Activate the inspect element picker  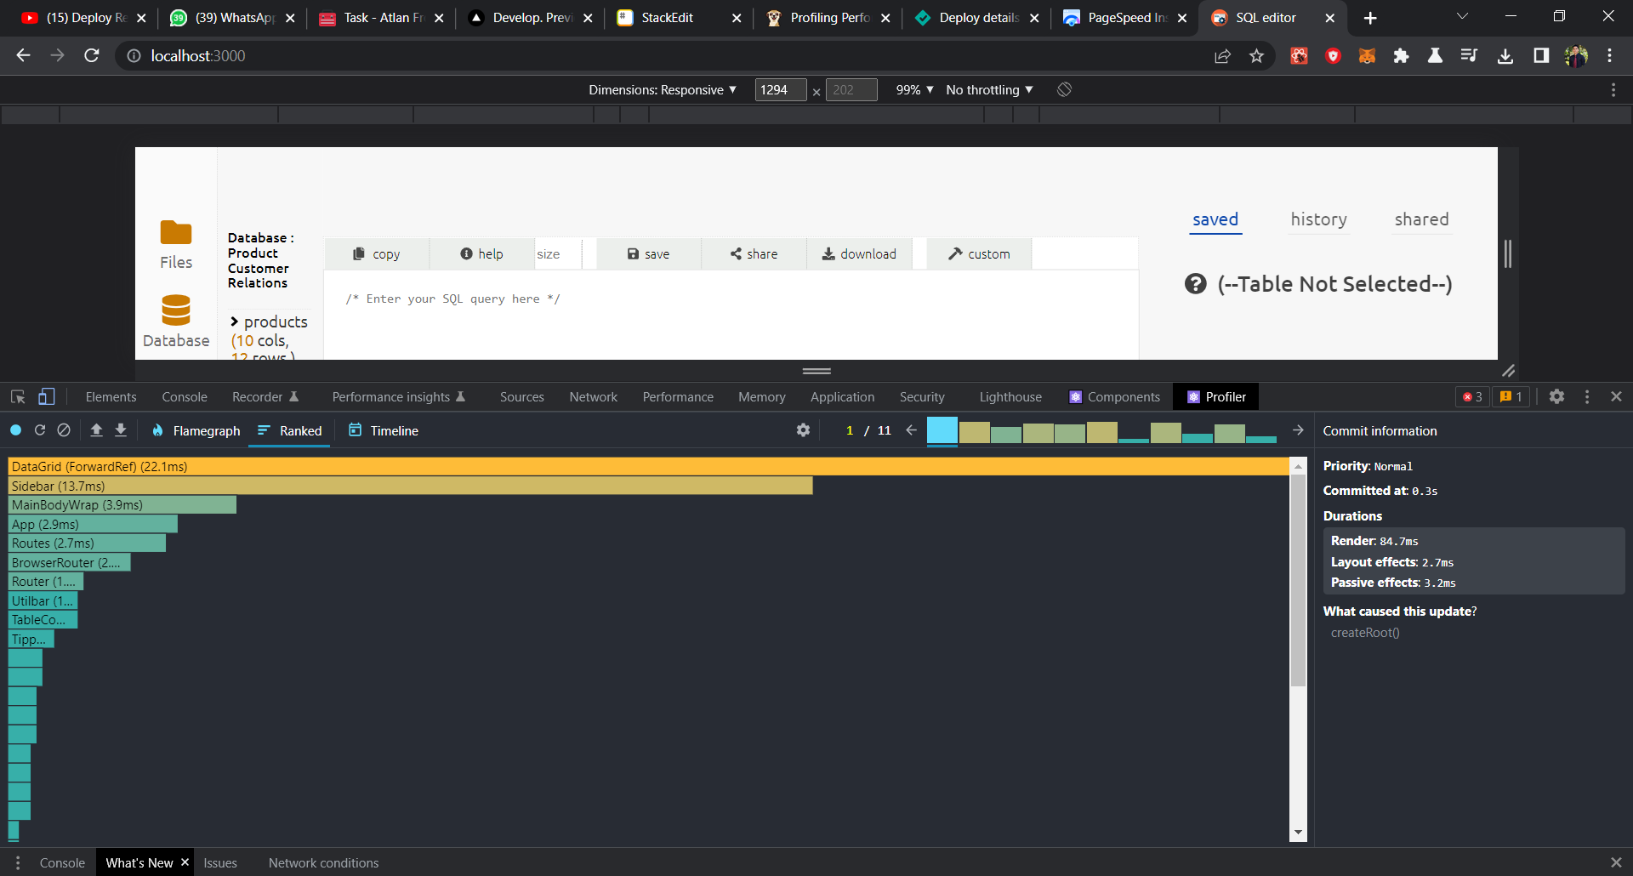[18, 397]
